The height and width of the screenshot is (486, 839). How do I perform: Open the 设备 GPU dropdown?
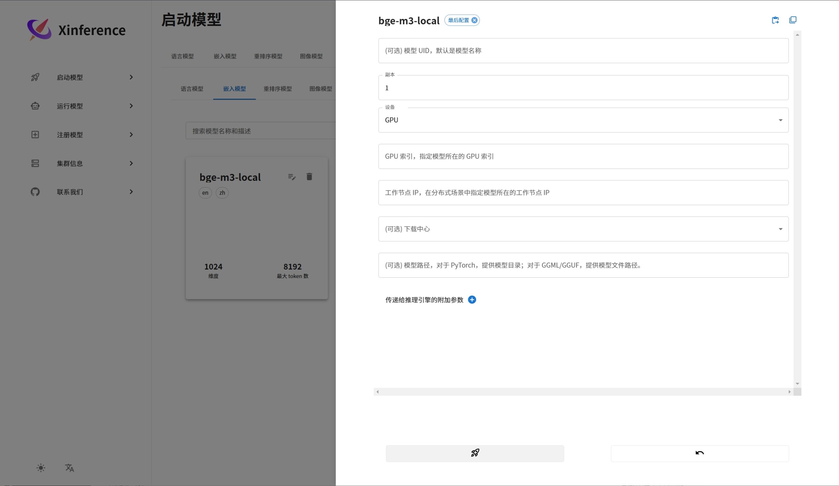click(583, 120)
